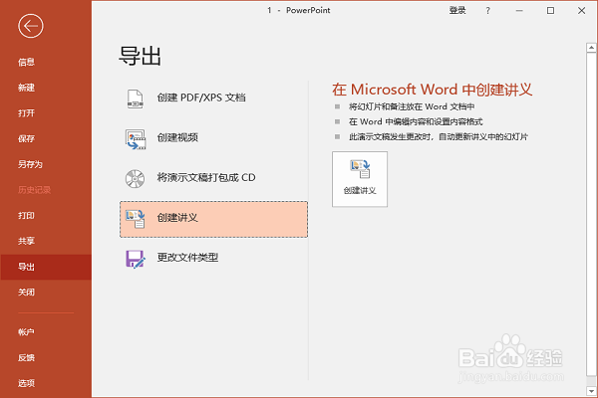The image size is (598, 398).
Task: Click the question mark help button
Action: [x=487, y=11]
